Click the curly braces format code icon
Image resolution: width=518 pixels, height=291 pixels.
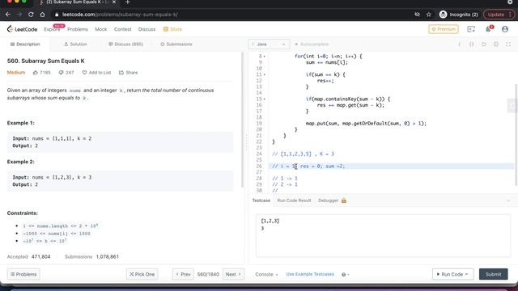pos(471,44)
